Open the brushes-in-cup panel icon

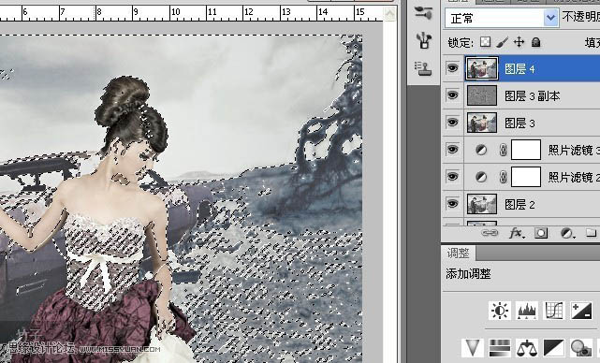(424, 40)
